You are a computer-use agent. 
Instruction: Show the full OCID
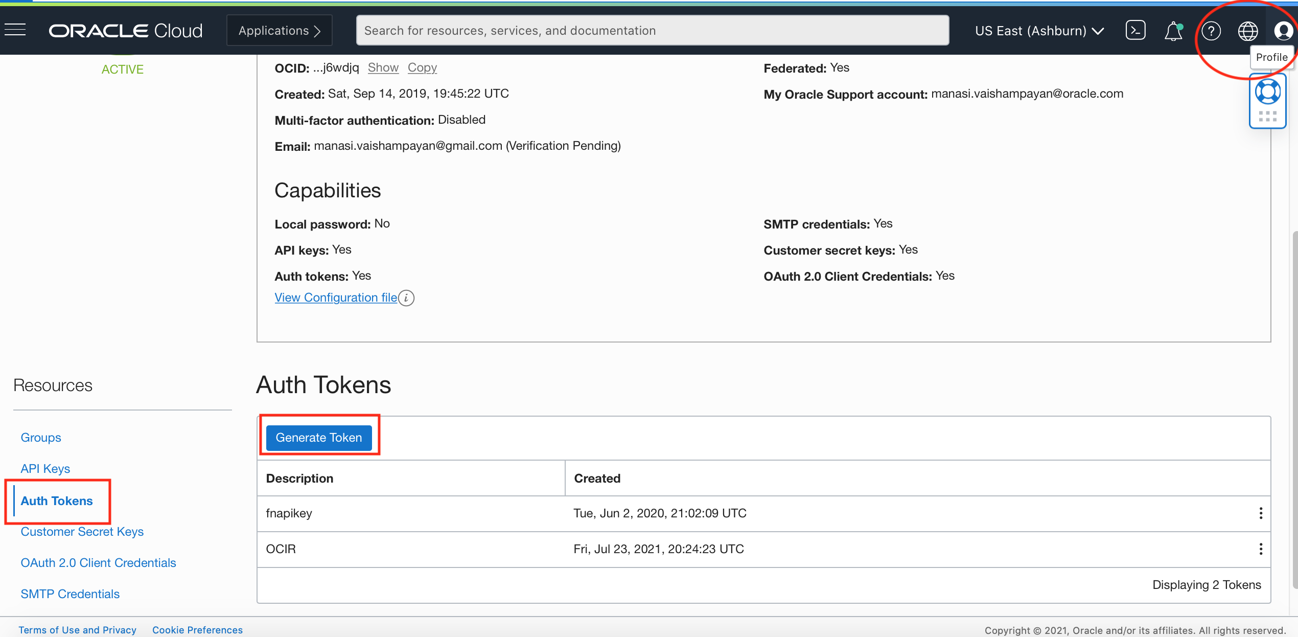pos(383,67)
